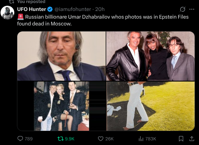The height and width of the screenshot is (145, 199).
Task: Bookmark this post
Action: [x=181, y=139]
